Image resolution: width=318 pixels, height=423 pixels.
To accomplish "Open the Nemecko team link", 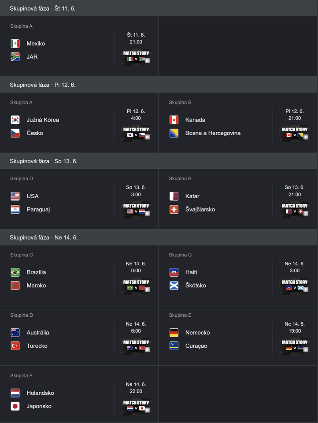I will pos(197,333).
